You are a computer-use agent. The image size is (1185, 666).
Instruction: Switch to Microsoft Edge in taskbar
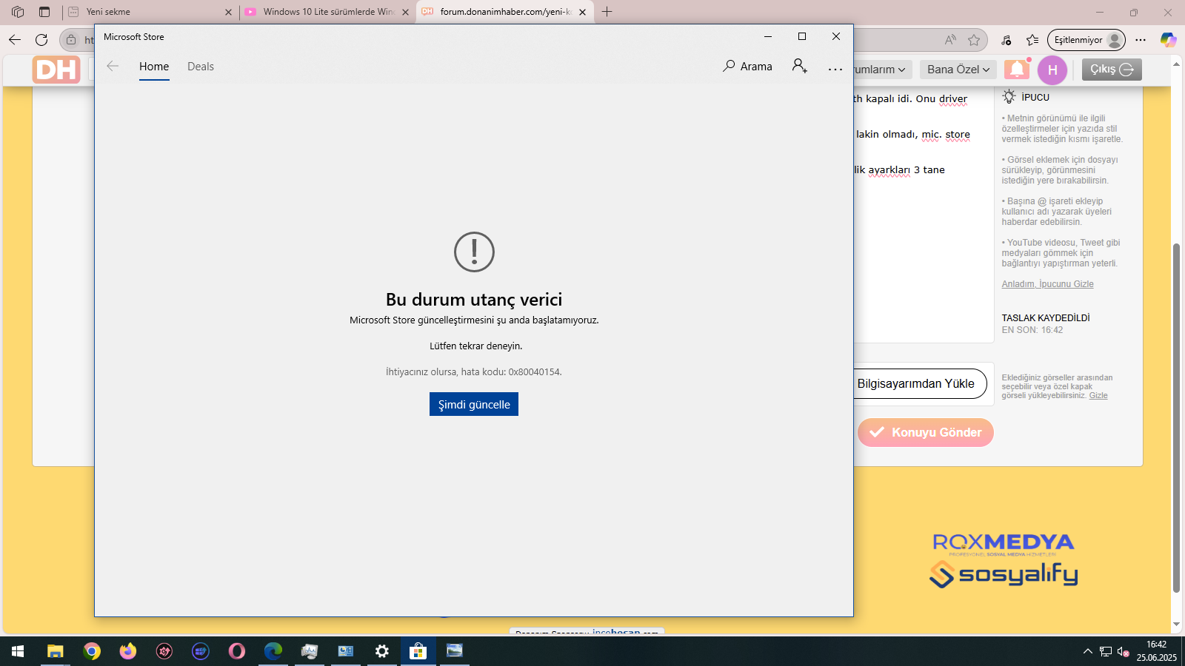[273, 651]
